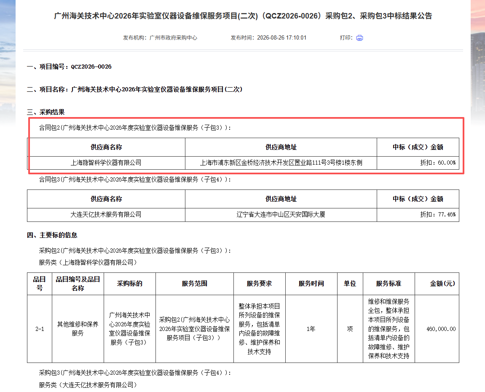The height and width of the screenshot is (392, 485).
Task: Click the 品目号 column header
Action: pos(40,284)
